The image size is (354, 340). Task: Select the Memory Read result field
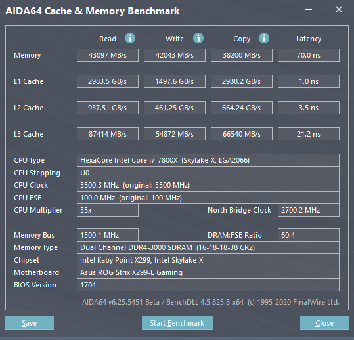tap(108, 55)
